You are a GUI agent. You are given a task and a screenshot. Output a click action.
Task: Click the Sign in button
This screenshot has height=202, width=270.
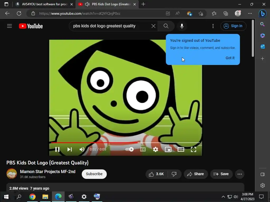click(233, 26)
